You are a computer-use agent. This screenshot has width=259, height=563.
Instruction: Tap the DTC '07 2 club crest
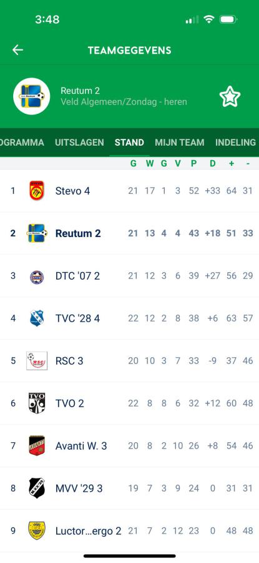coord(37,276)
